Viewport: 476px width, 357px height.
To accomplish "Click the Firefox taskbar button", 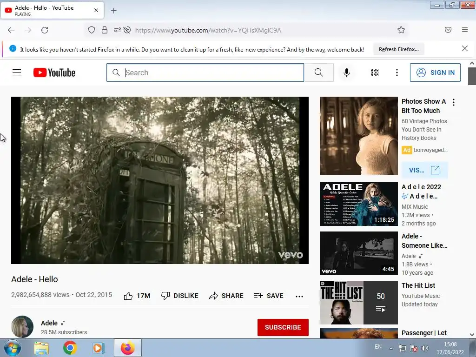I will tap(128, 348).
